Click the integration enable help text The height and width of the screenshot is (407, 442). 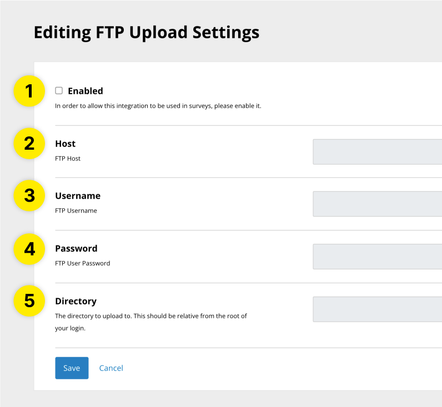pyautogui.click(x=158, y=105)
